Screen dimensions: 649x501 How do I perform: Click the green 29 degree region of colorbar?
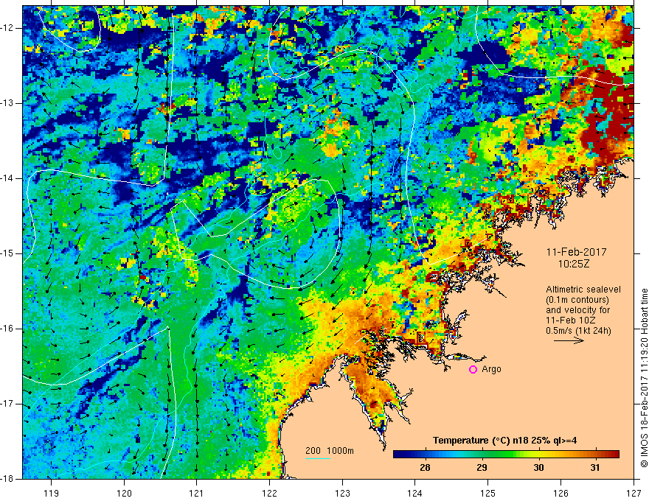[482, 455]
